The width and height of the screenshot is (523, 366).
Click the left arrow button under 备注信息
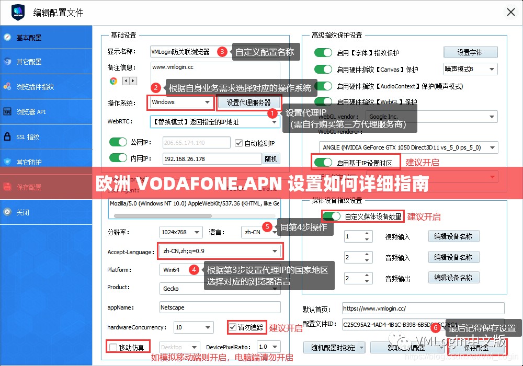coord(126,81)
